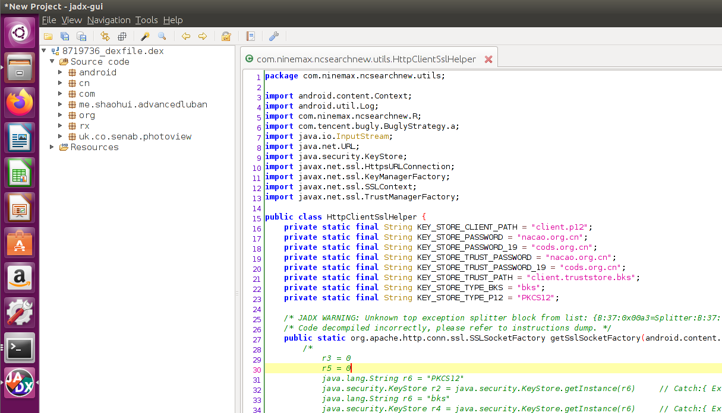Expand the Resources tree node
This screenshot has width=722, height=413.
click(52, 147)
